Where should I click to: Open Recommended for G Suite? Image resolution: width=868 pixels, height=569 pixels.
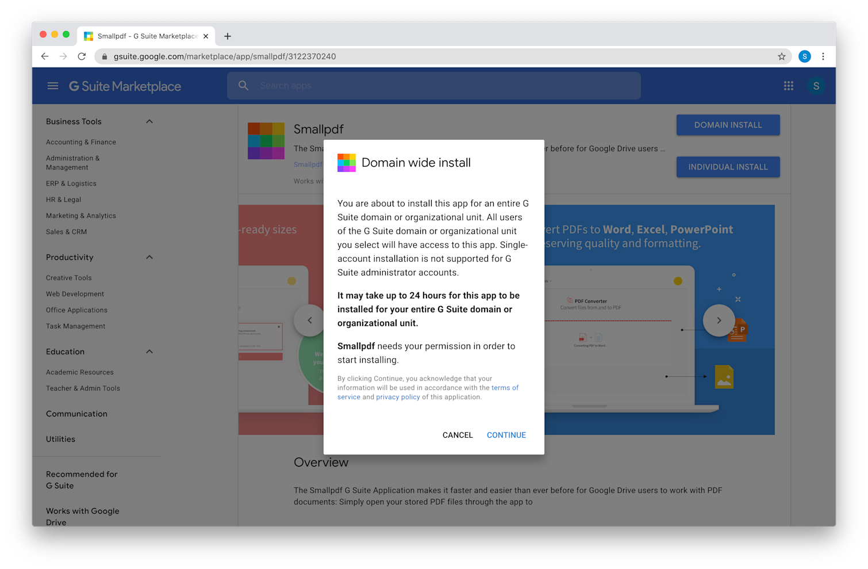pos(82,480)
